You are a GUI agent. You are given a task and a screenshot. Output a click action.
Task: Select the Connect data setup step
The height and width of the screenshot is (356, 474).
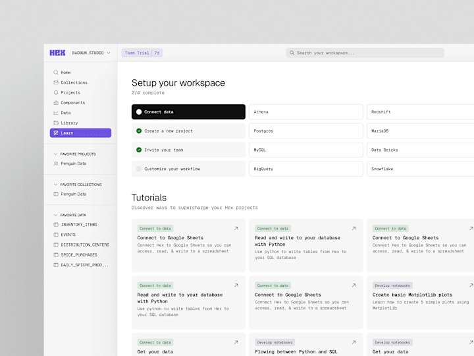188,111
